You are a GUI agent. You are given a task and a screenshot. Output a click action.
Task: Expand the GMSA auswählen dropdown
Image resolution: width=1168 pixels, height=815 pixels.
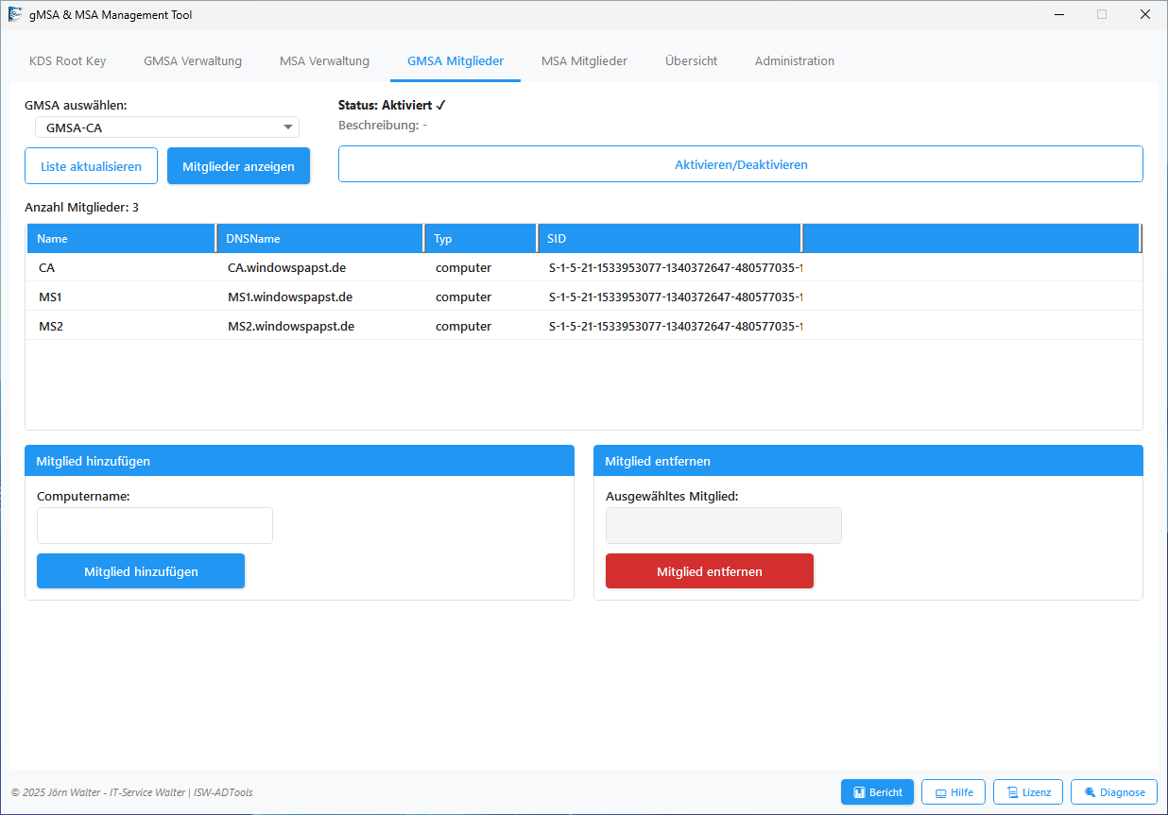point(287,127)
